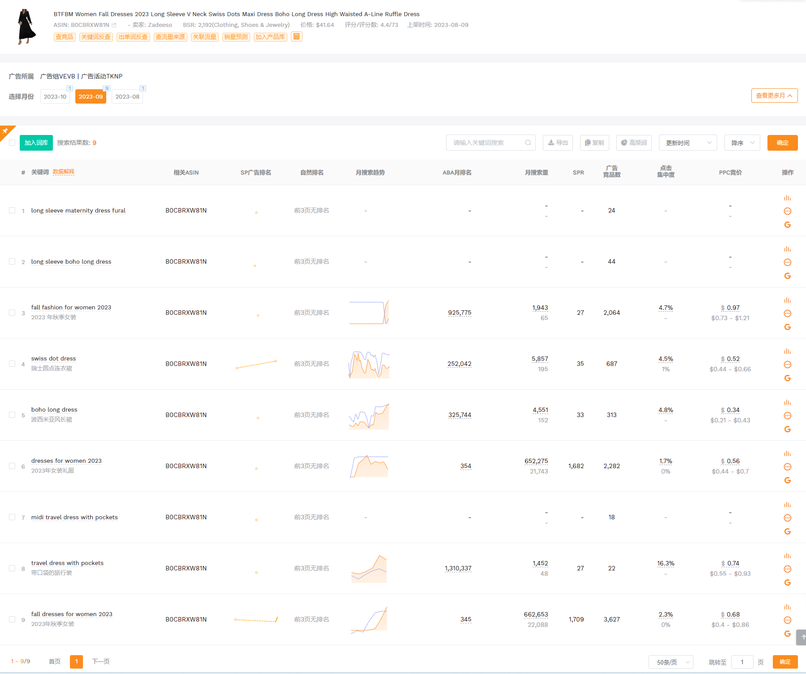
Task: Open bar chart icon for swiss dot dress
Action: tap(787, 351)
